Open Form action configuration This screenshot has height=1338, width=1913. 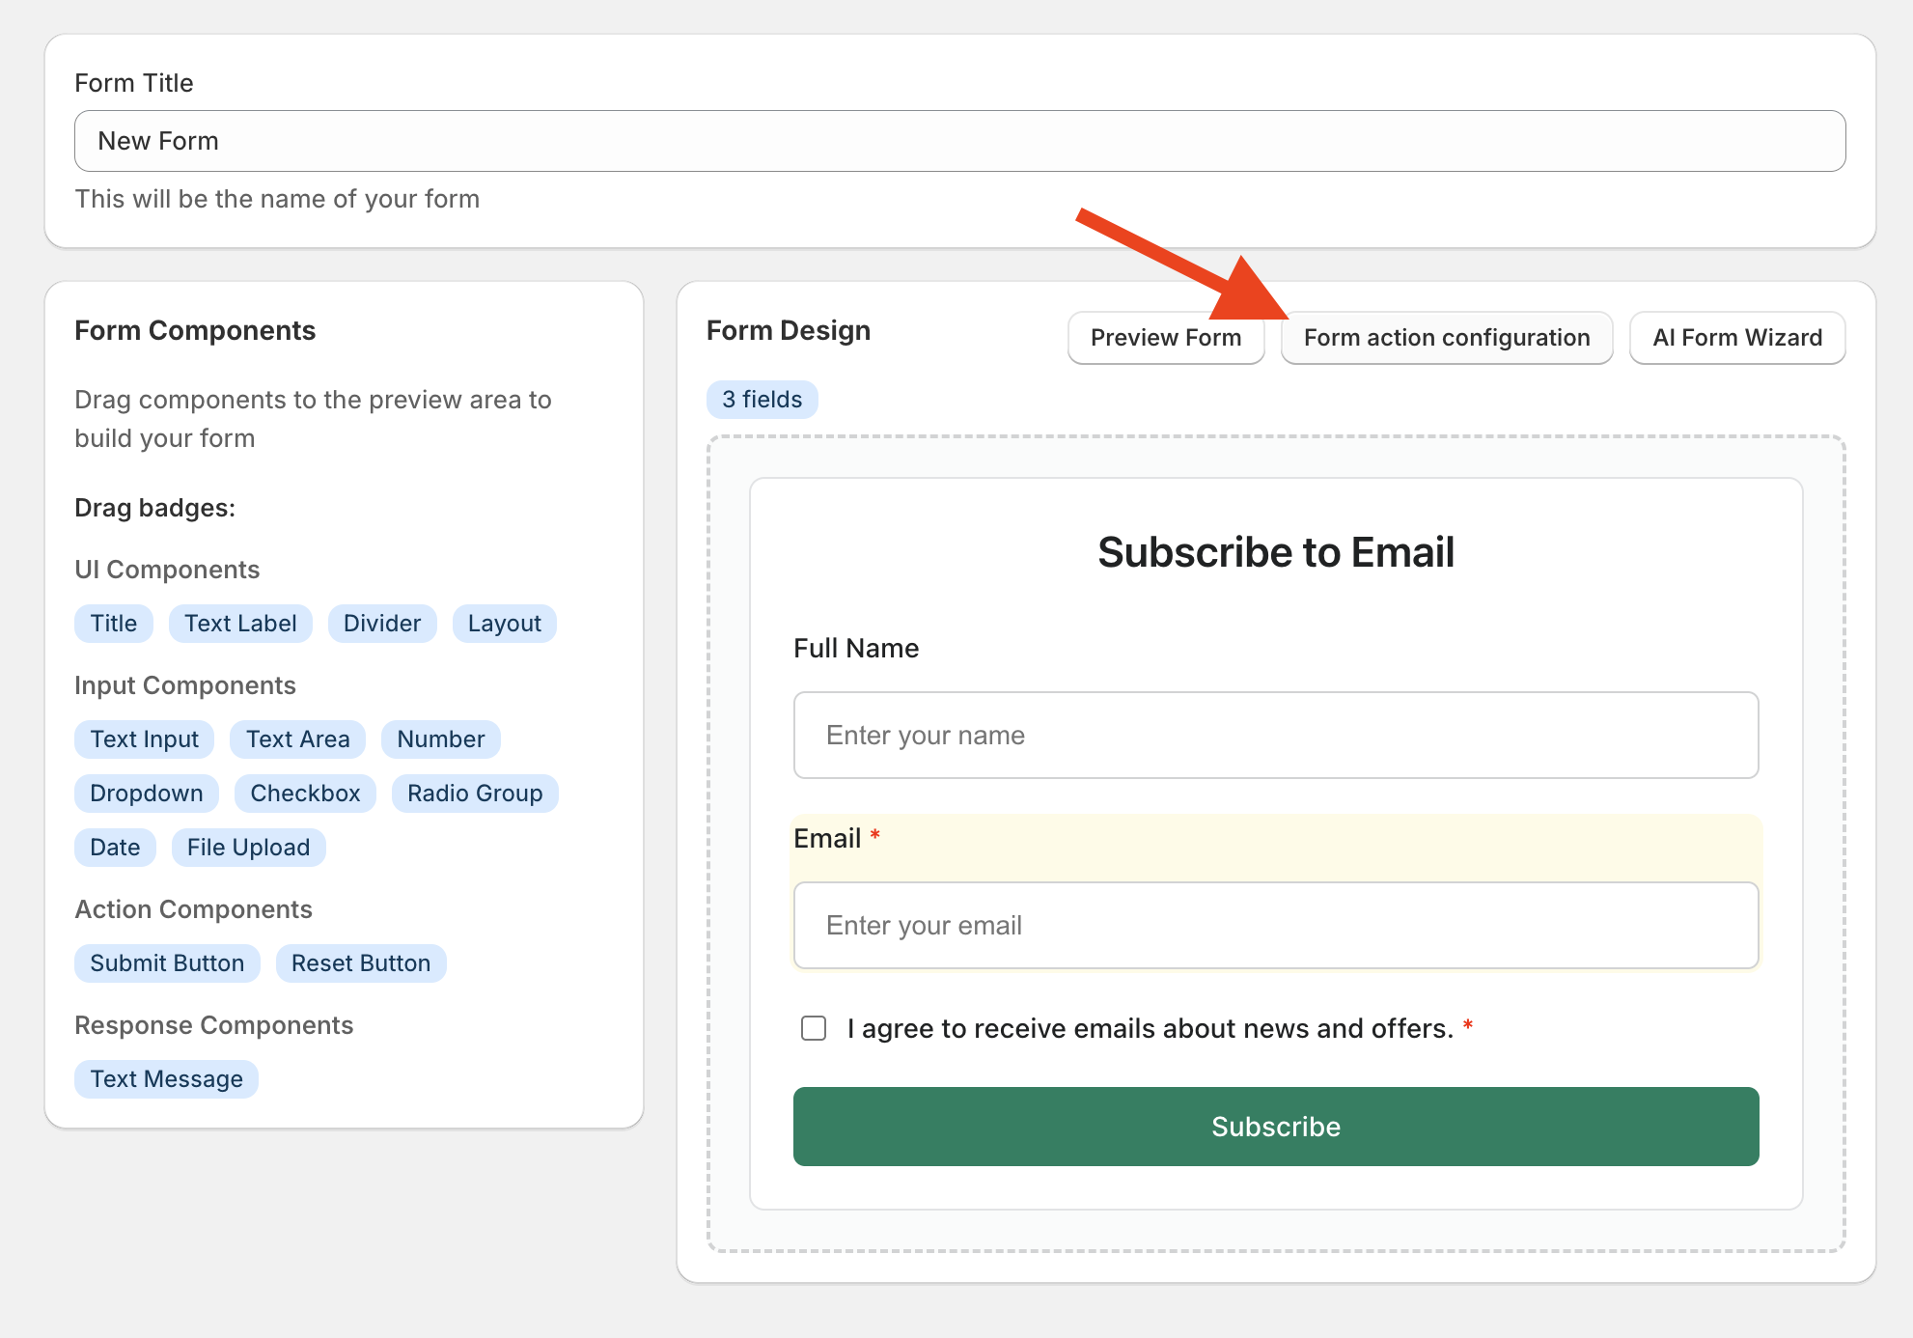tap(1446, 338)
